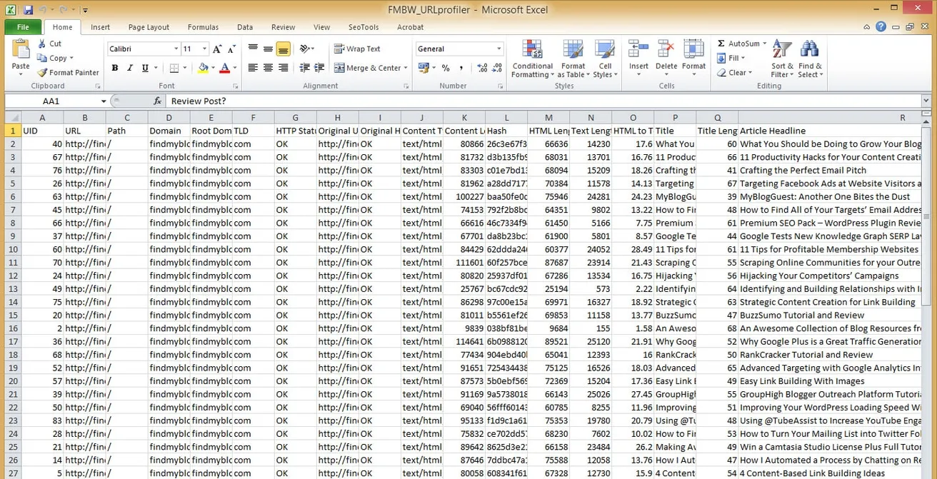Click Increase Font Size icon
937x479 pixels.
[x=217, y=49]
